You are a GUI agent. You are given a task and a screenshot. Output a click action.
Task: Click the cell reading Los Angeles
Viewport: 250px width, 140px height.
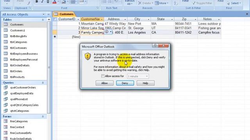[x=139, y=33]
